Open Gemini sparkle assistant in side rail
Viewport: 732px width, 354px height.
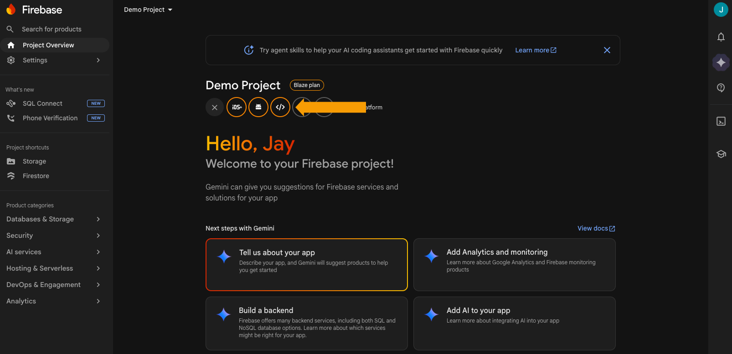pyautogui.click(x=721, y=62)
